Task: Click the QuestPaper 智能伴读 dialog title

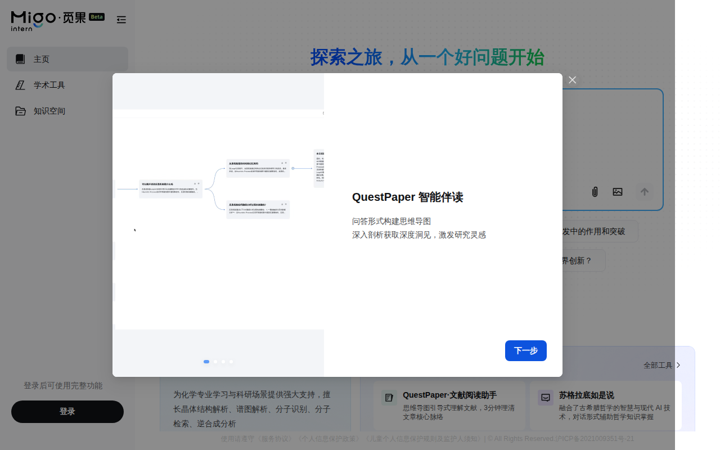Action: 407,197
